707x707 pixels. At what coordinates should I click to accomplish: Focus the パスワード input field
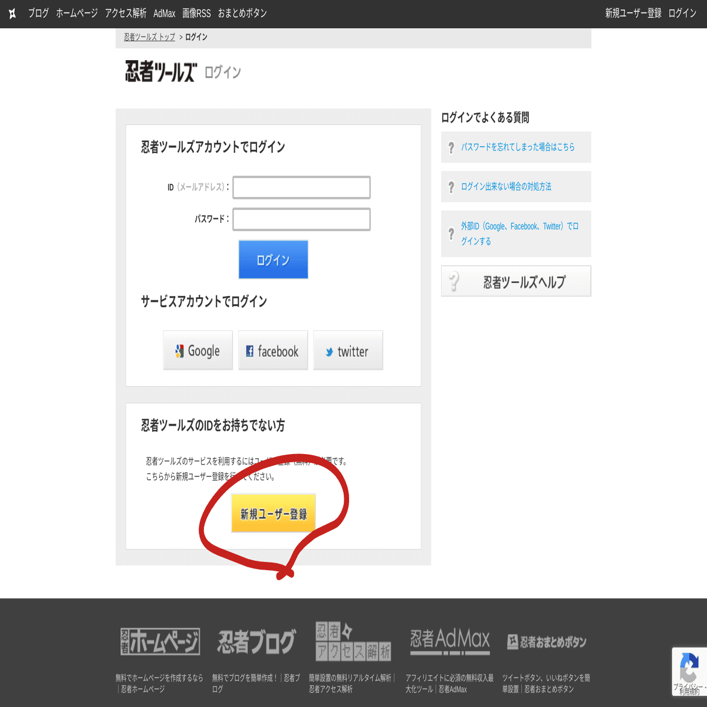point(301,219)
